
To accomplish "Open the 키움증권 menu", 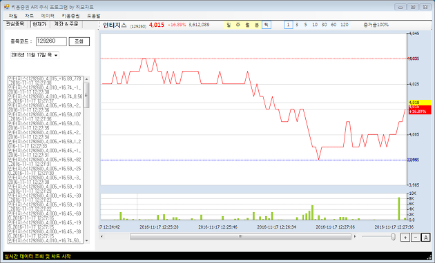I will 70,16.
